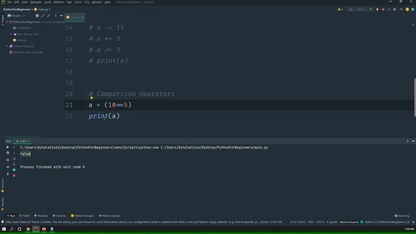Viewport: 416px width, 234px height.
Task: Open the Refactor menu
Action: click(59, 2)
